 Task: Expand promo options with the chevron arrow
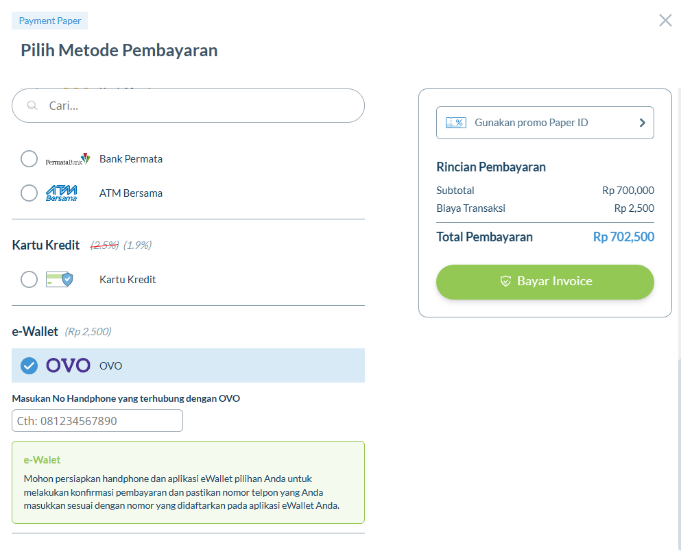pyautogui.click(x=643, y=123)
